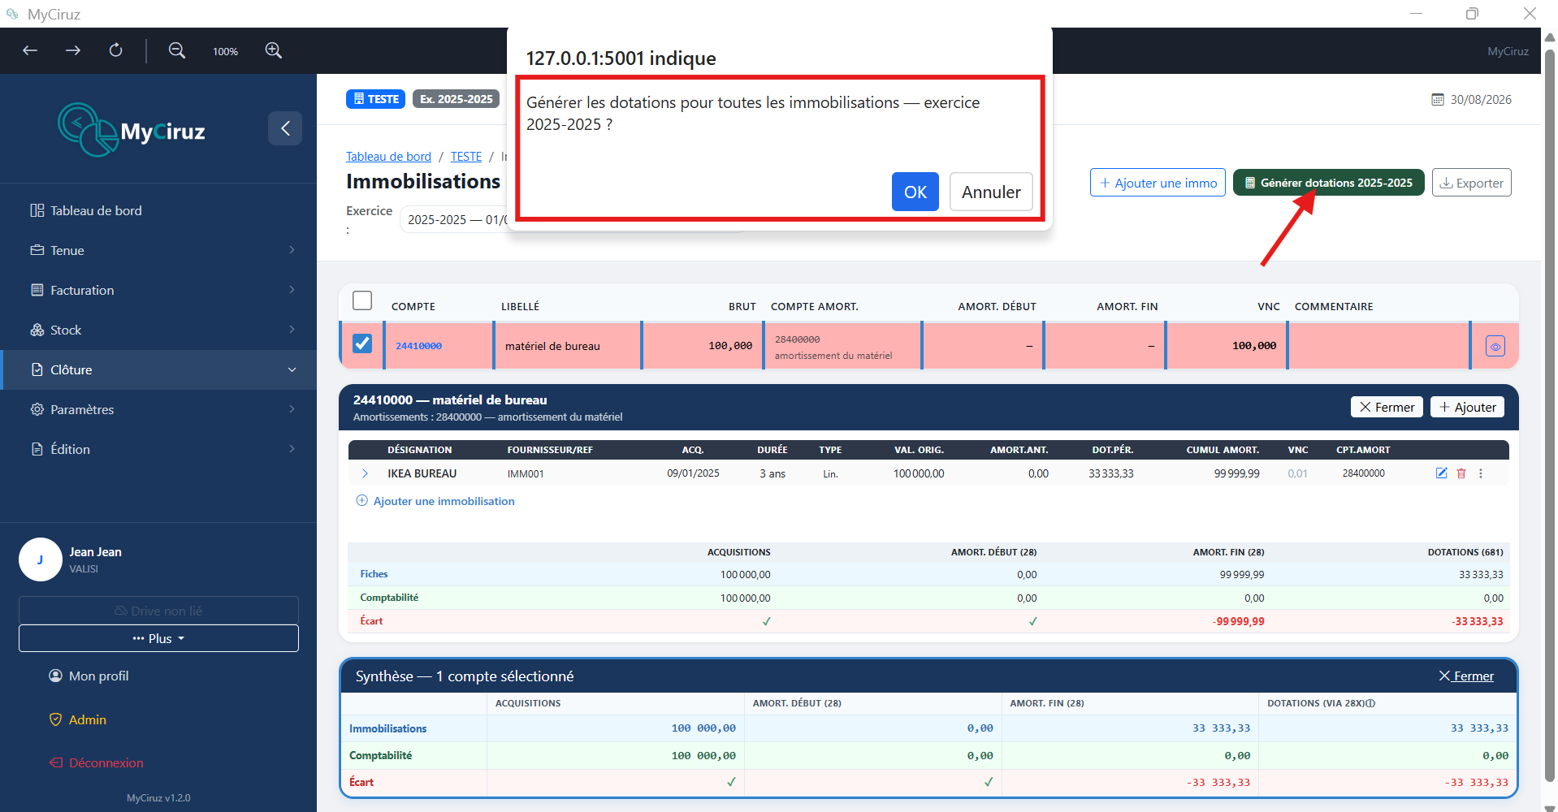The width and height of the screenshot is (1558, 812).
Task: Click the reload page icon
Action: click(116, 50)
